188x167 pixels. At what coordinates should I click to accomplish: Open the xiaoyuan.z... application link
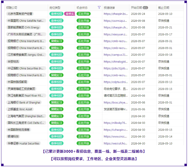pos(116,34)
